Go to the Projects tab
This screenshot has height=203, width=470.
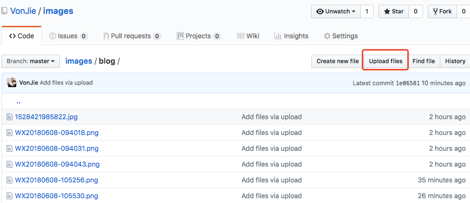point(199,36)
